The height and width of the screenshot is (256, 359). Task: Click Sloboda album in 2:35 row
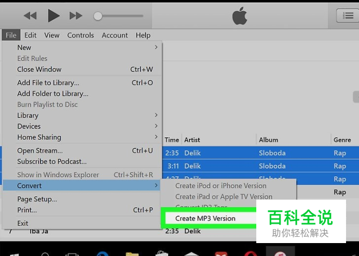(272, 153)
